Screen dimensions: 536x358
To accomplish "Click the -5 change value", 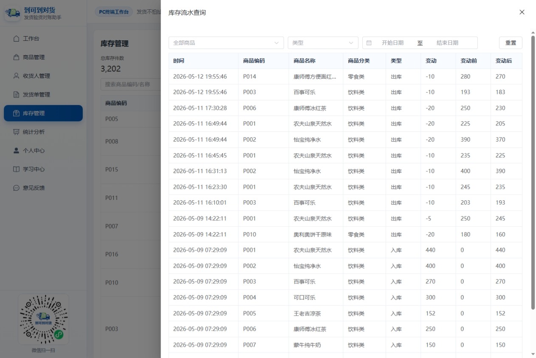I will click(x=429, y=219).
